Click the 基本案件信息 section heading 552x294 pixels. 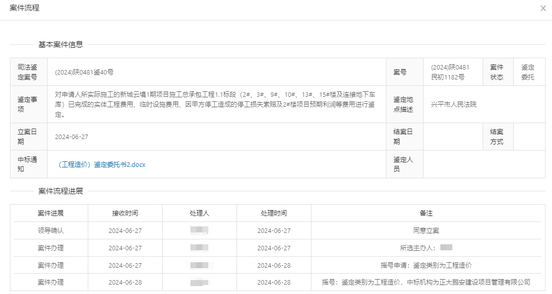[x=61, y=45]
